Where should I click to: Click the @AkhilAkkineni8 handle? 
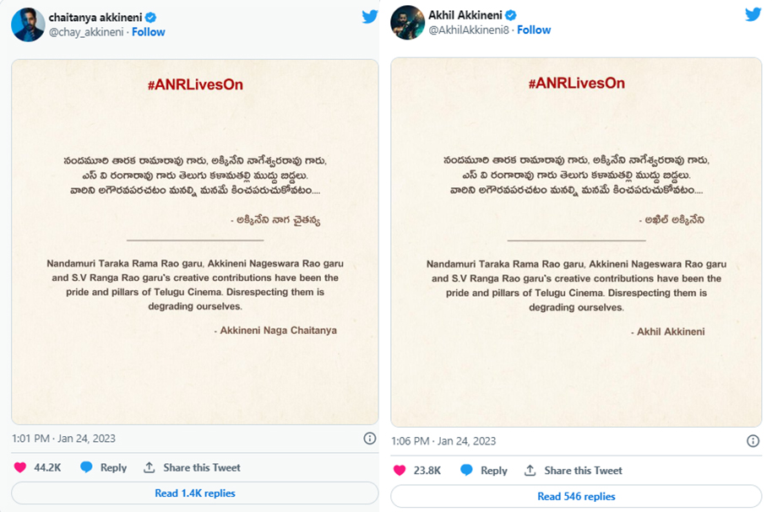443,29
